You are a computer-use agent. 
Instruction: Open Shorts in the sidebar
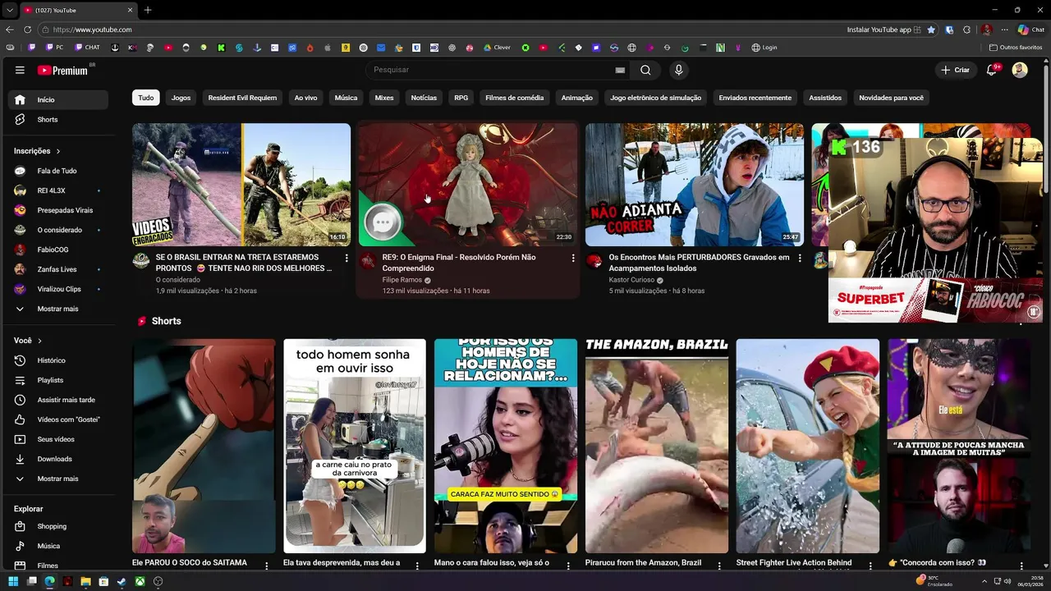(58, 120)
